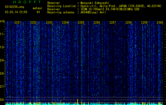Select the filename 03142250.png
The width and height of the screenshot is (166, 105).
(x=15, y=7)
